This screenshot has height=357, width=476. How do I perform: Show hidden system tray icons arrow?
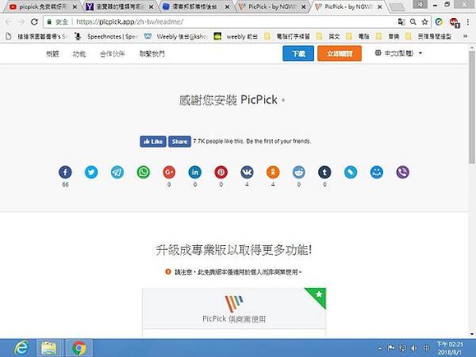tap(380, 348)
